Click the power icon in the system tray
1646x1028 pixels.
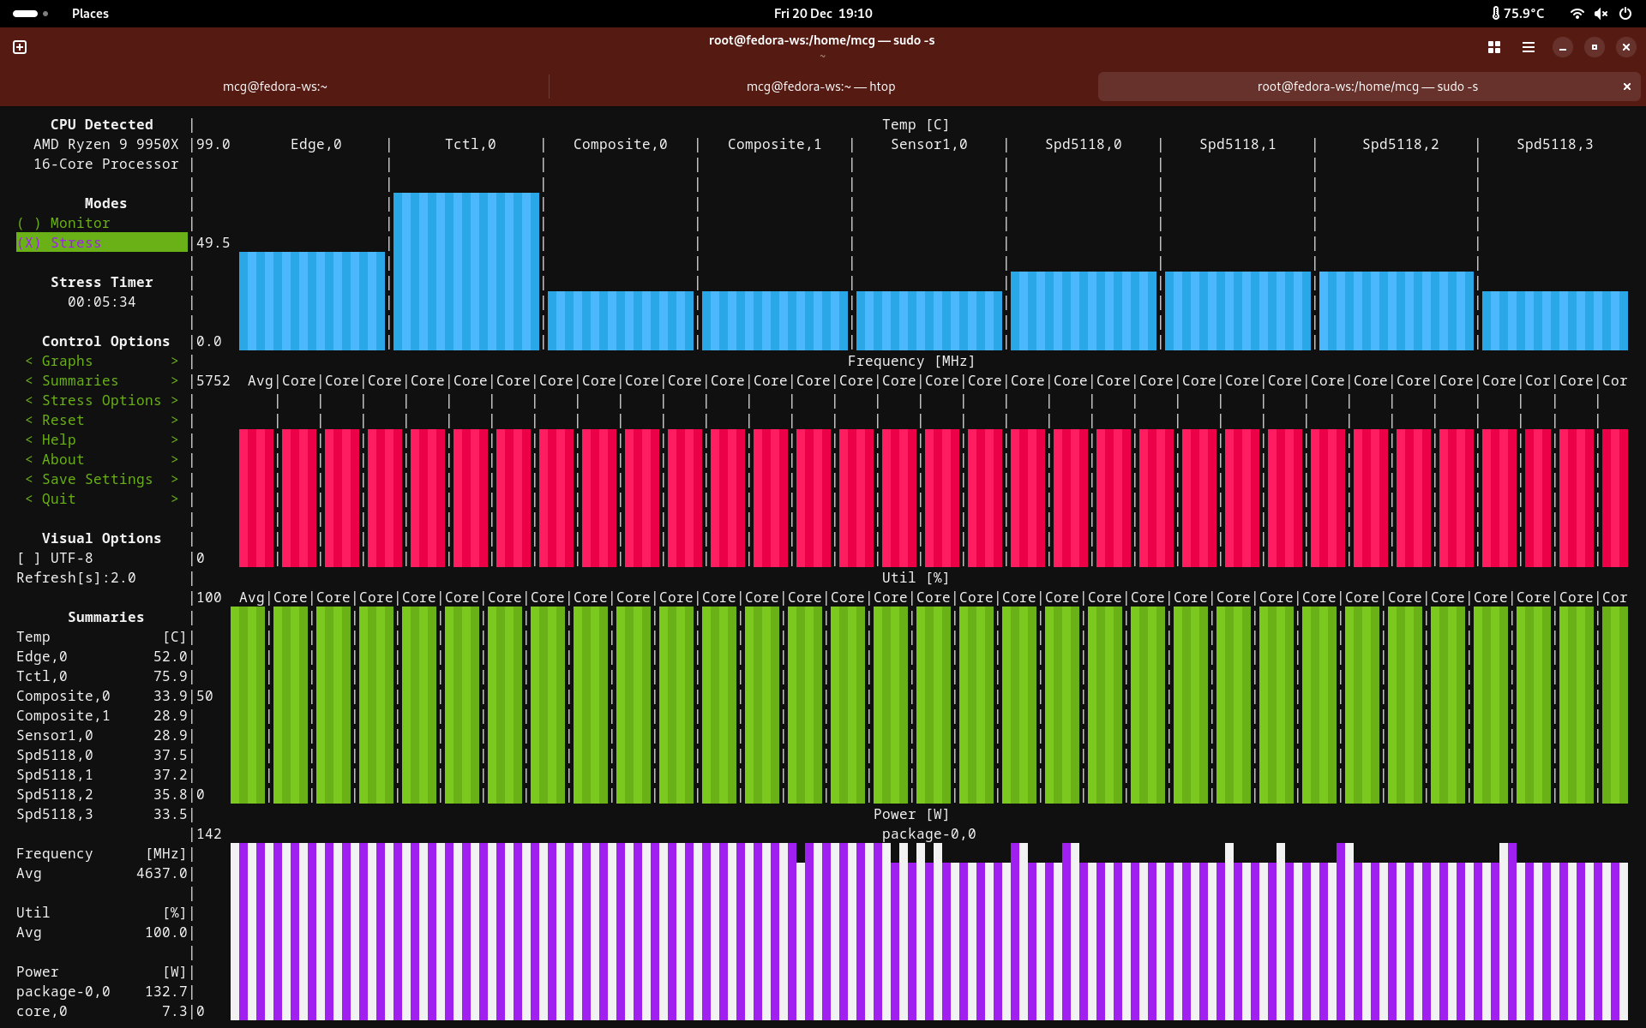[x=1625, y=14]
